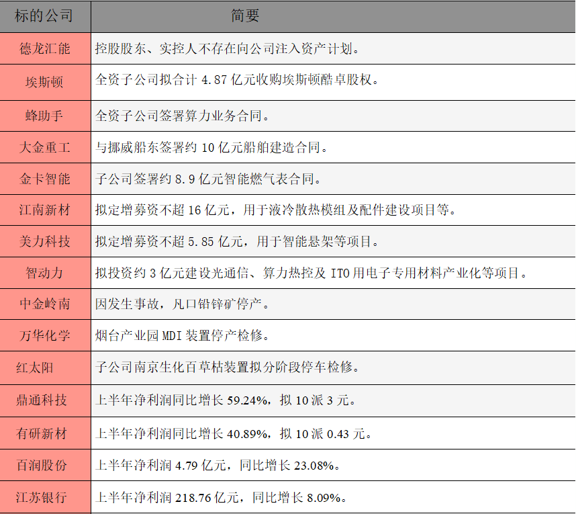The width and height of the screenshot is (576, 514).
Task: Click summary about 挪威船东10亿元船舶合同
Action: click(333, 147)
